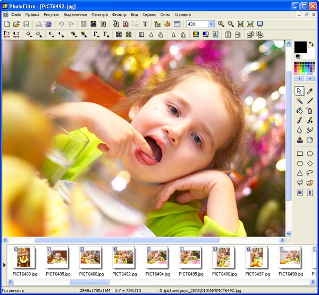Open thumbnail PICT6496.jpg
Screen dimensions: 319x295
(223, 258)
